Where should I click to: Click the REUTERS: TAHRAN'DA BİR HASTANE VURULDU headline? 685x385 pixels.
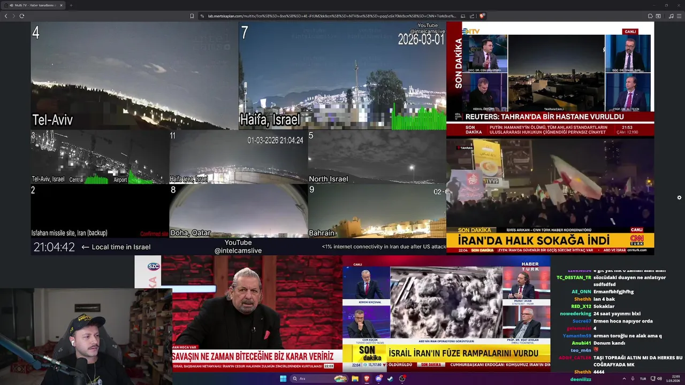544,117
